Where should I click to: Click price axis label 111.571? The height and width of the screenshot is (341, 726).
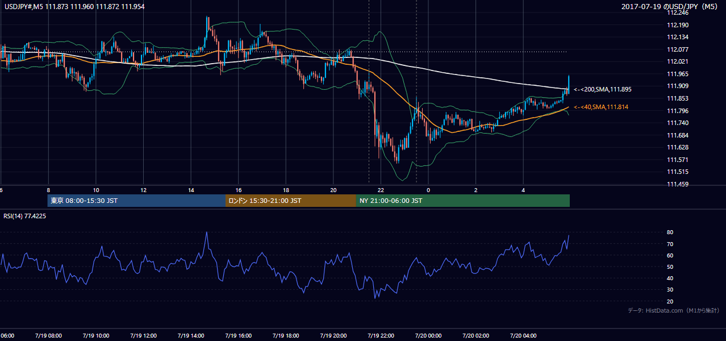click(679, 160)
